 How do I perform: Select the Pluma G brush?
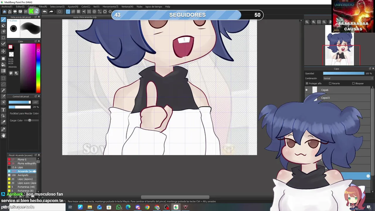(x=22, y=159)
